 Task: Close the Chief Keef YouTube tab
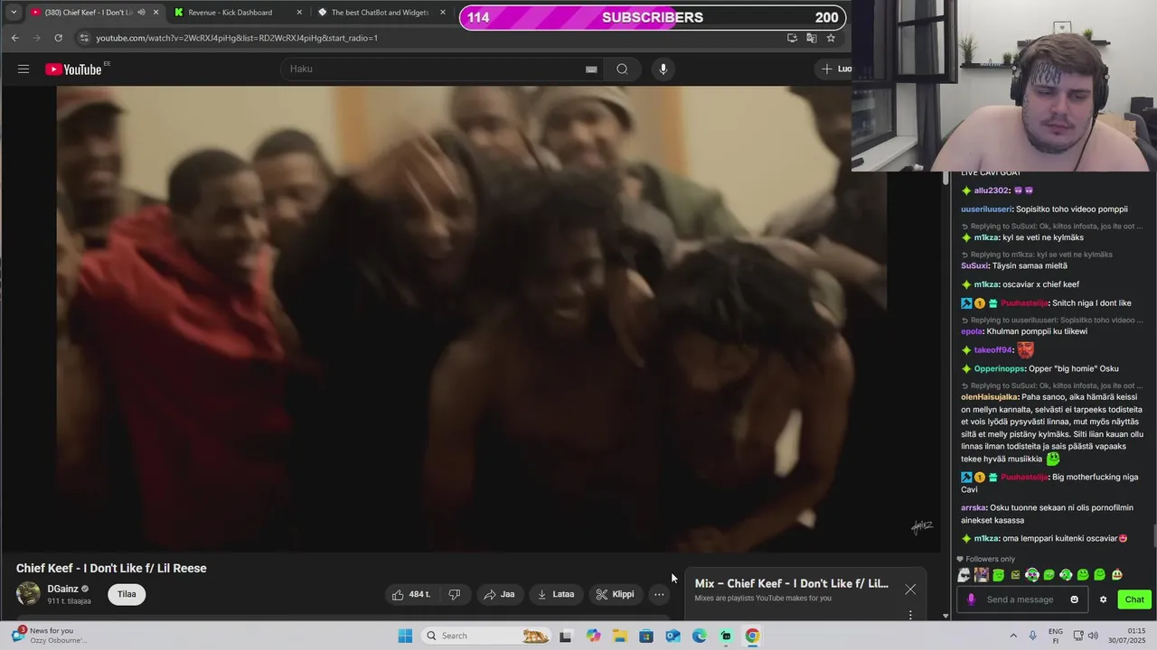[x=155, y=13]
